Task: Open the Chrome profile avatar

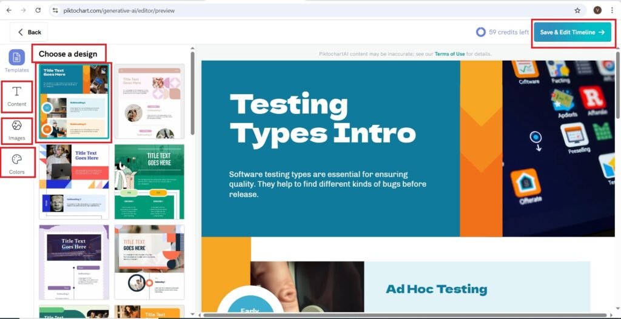Action: click(597, 10)
